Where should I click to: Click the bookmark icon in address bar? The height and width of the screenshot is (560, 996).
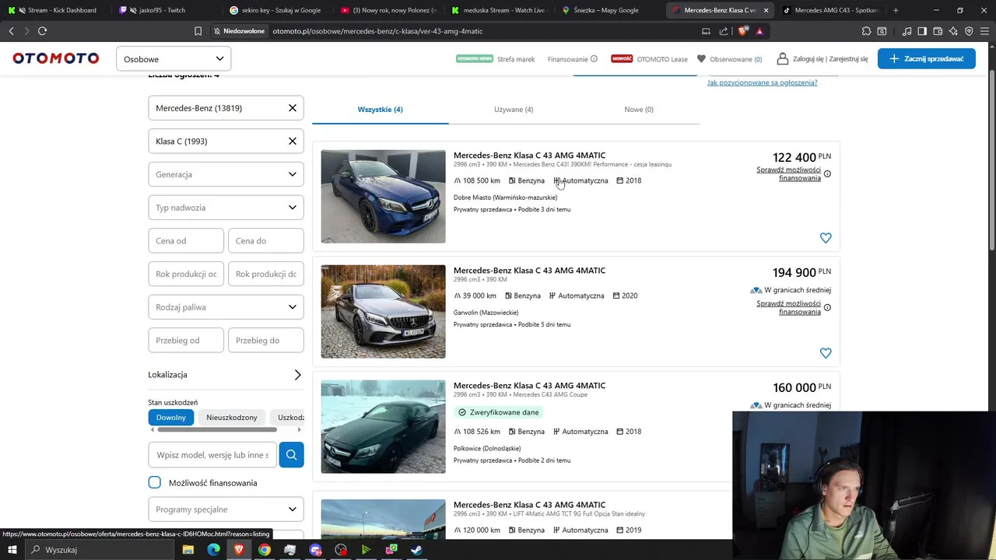tap(198, 31)
